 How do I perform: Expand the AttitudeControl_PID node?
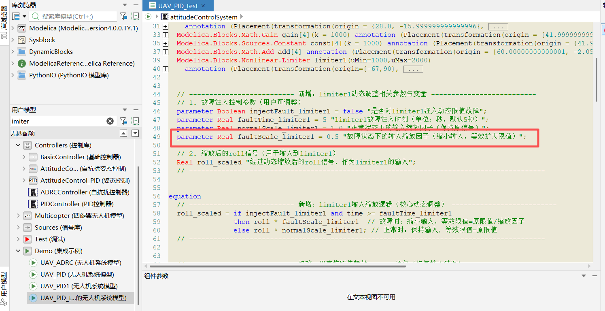(24, 180)
